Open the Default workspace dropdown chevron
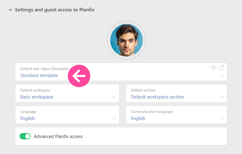The width and height of the screenshot is (242, 154). pyautogui.click(x=114, y=97)
